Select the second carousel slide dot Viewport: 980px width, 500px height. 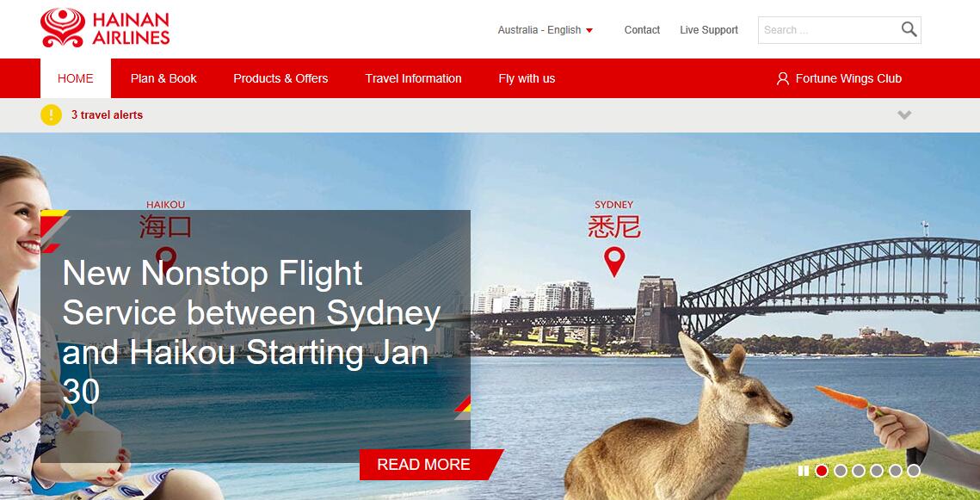[841, 471]
